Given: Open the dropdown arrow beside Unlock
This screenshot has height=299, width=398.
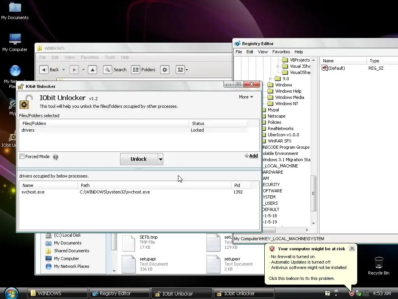Looking at the screenshot, I should coord(161,159).
